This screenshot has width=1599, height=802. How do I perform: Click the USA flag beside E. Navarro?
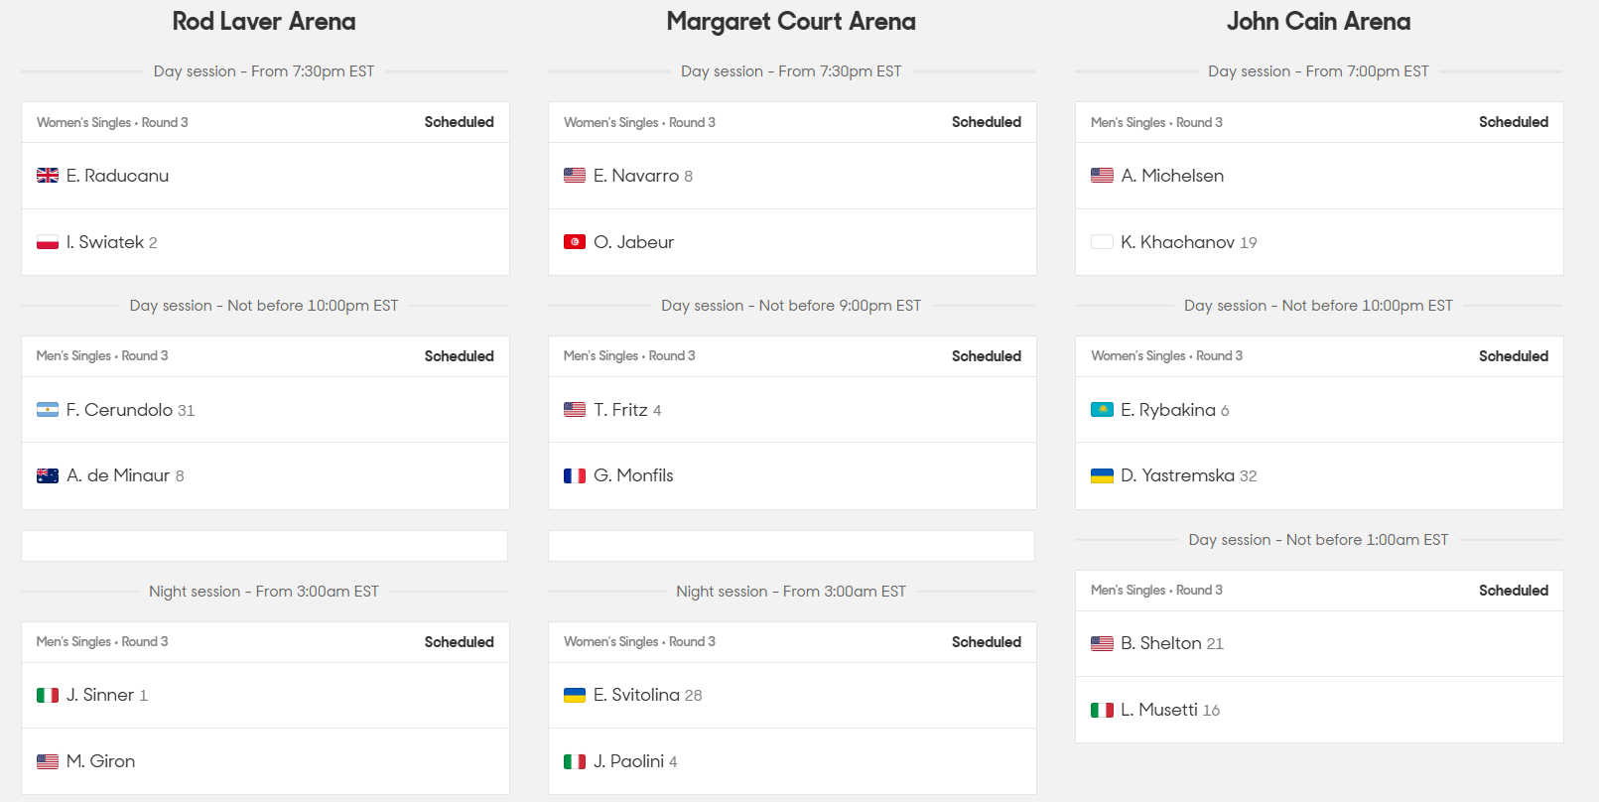[x=575, y=176]
